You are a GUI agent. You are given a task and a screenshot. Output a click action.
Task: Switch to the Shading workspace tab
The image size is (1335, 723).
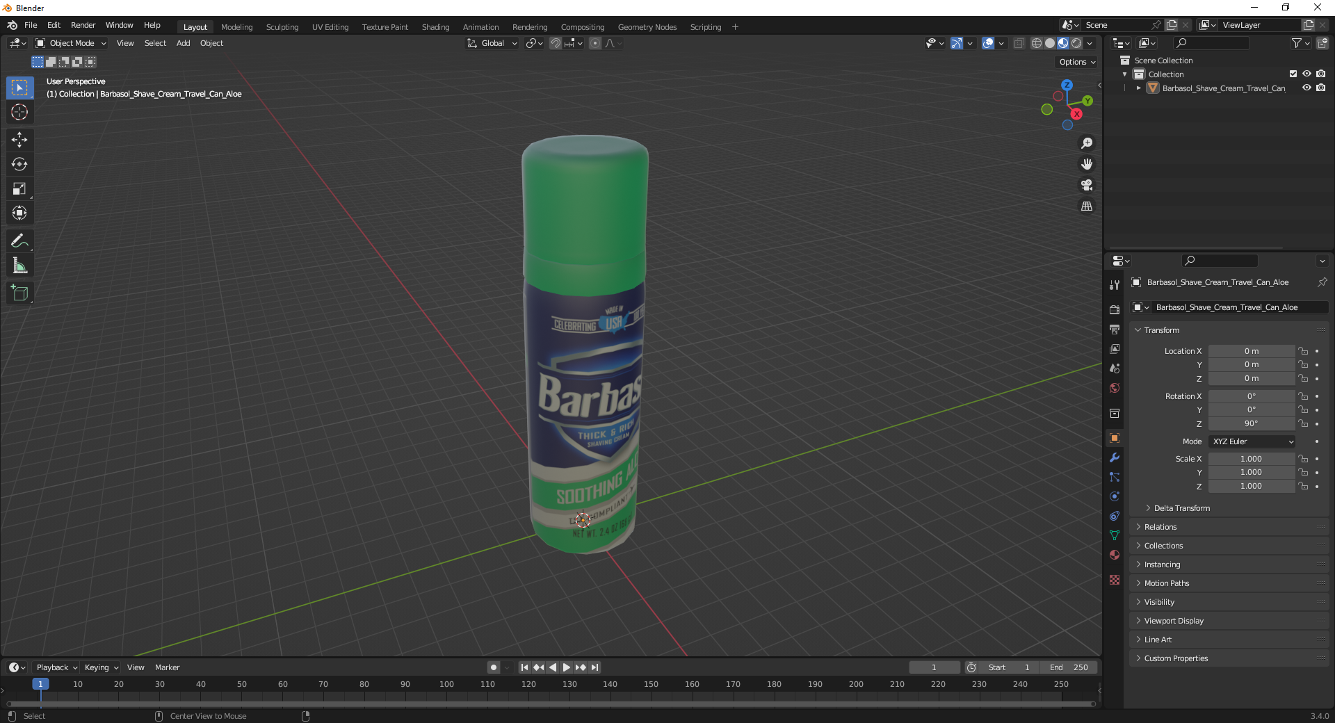point(435,27)
